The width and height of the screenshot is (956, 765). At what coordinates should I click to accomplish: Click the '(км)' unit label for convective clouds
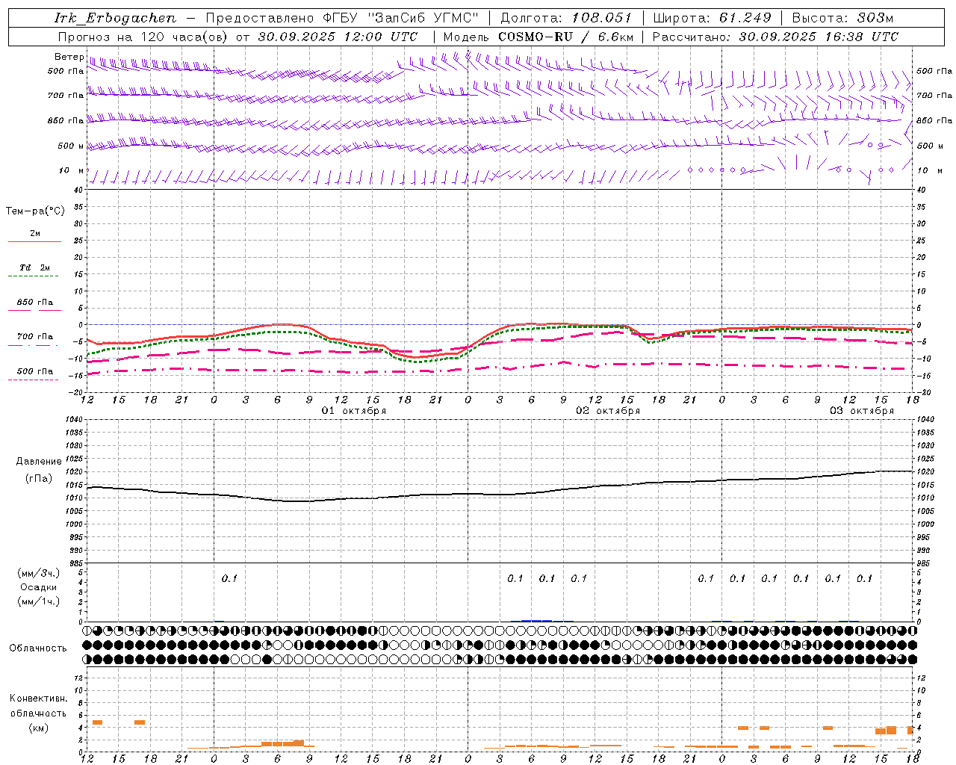point(38,728)
